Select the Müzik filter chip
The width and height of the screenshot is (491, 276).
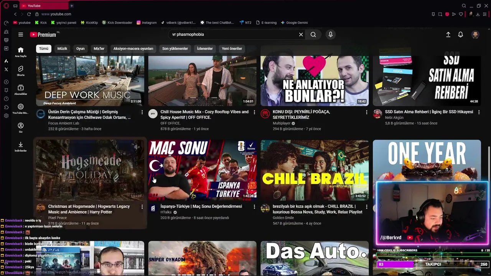pyautogui.click(x=62, y=49)
